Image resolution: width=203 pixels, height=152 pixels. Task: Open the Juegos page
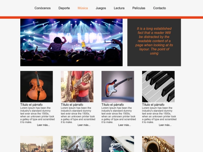(101, 8)
